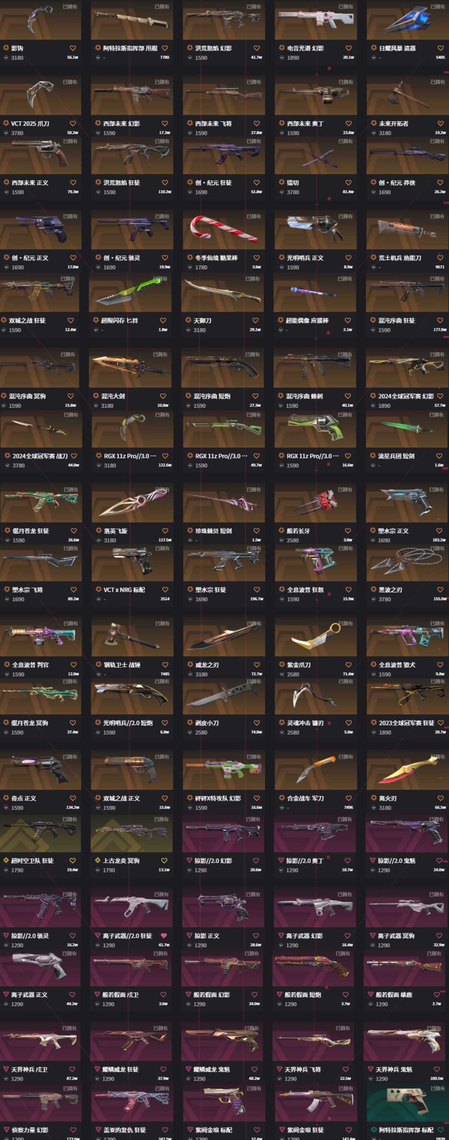Select the VCT 2025 爪刀 karambit image
The height and width of the screenshot is (1140, 449).
click(x=41, y=95)
